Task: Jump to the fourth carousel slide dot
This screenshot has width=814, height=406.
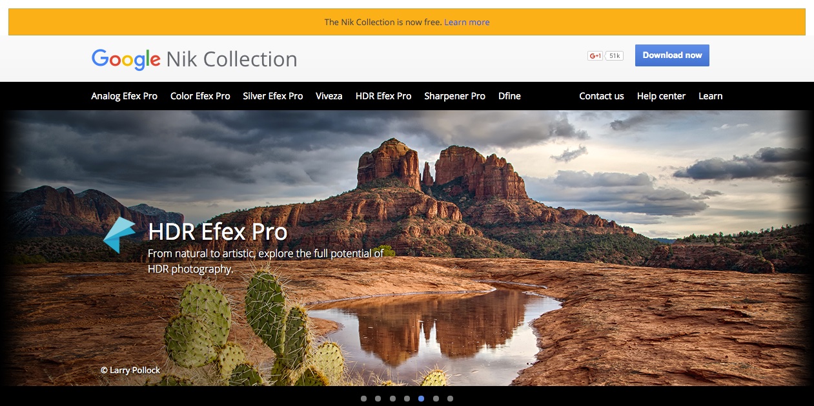Action: pos(407,399)
